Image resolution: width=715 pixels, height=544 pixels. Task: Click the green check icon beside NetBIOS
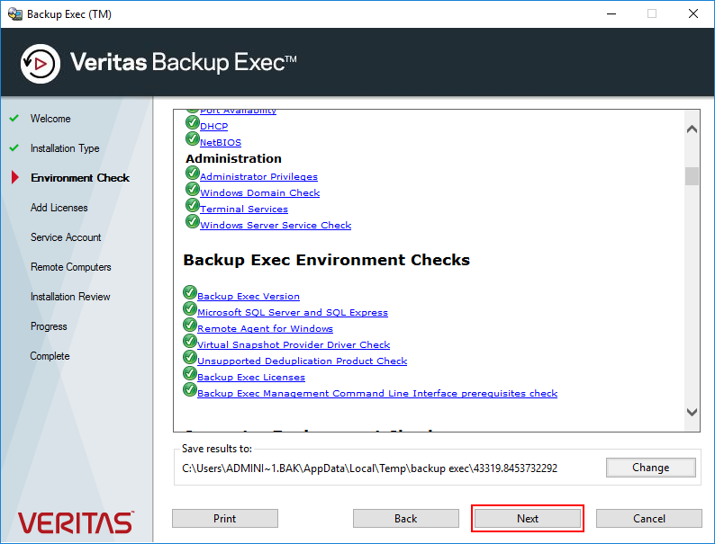point(193,138)
